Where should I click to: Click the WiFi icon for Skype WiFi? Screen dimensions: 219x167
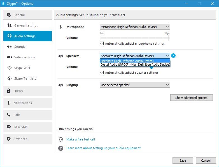coord(10,68)
